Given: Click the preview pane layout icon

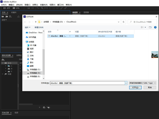Looking at the screenshot, I should pos(150,27).
